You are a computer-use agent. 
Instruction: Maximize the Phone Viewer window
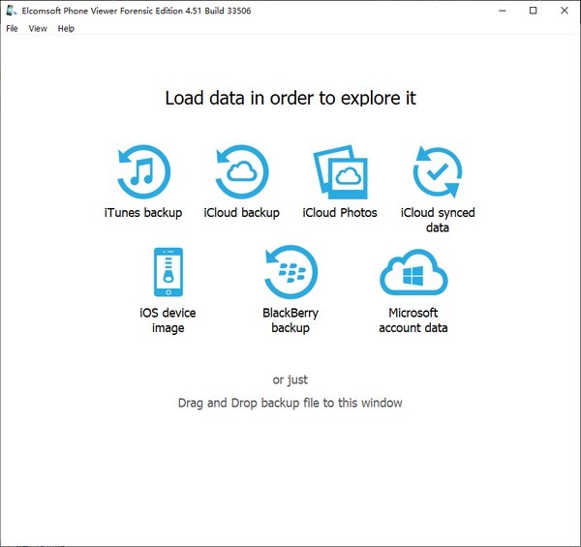(534, 11)
